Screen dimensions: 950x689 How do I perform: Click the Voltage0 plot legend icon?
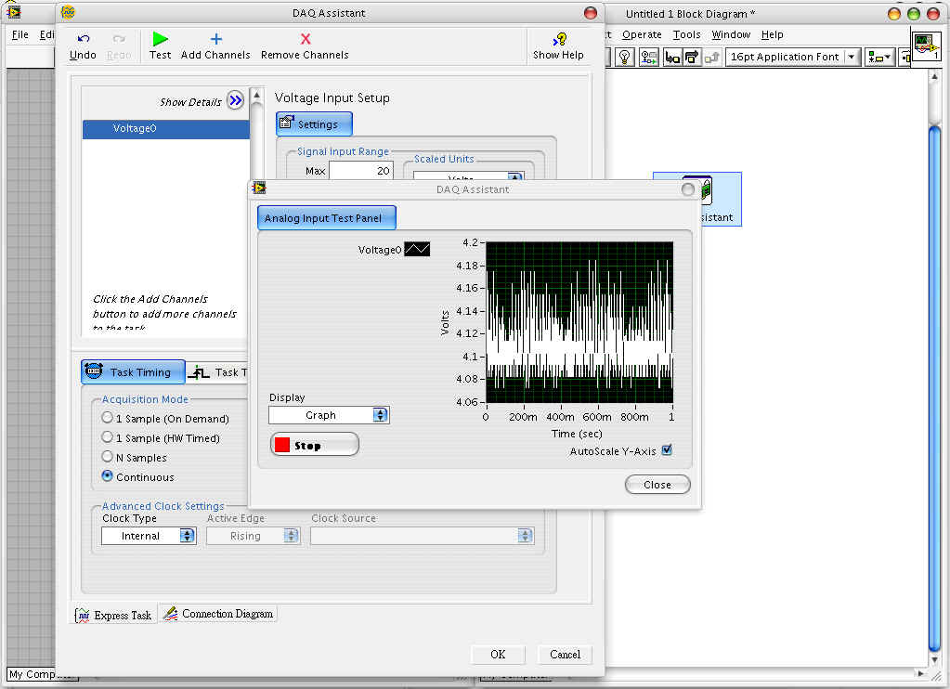[417, 249]
